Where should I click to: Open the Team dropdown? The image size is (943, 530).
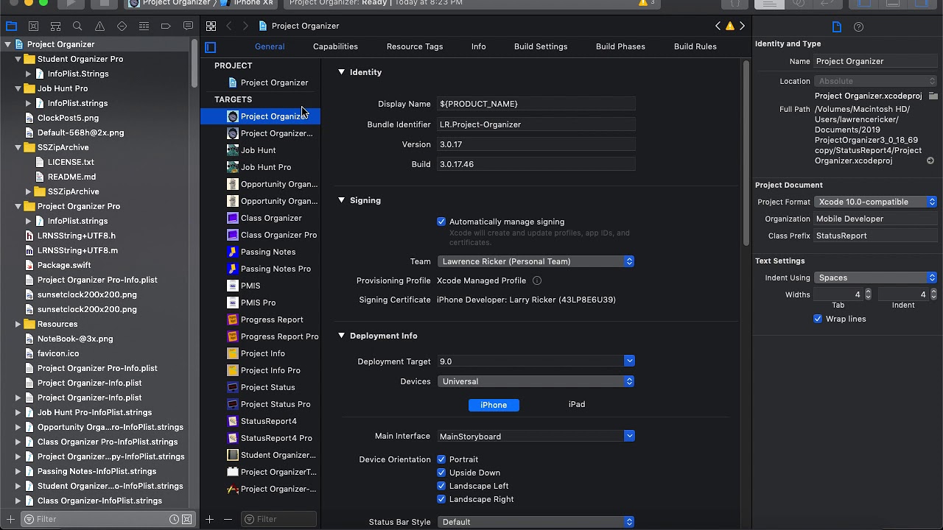[536, 261]
